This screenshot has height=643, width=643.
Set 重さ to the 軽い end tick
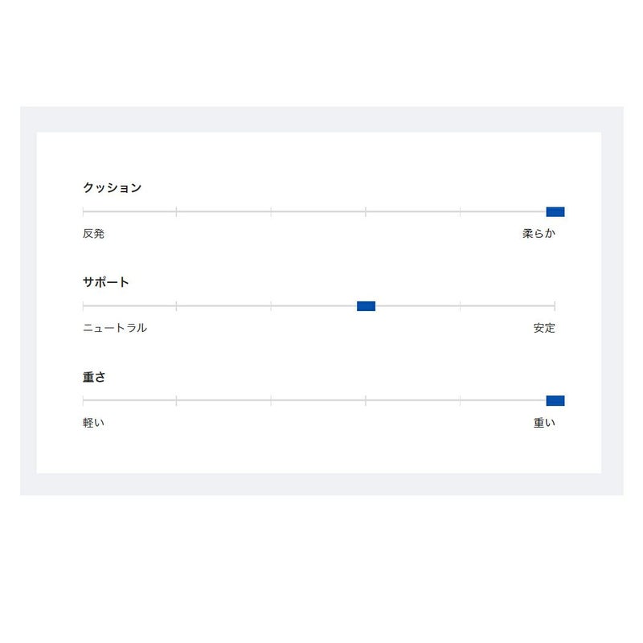(x=84, y=400)
